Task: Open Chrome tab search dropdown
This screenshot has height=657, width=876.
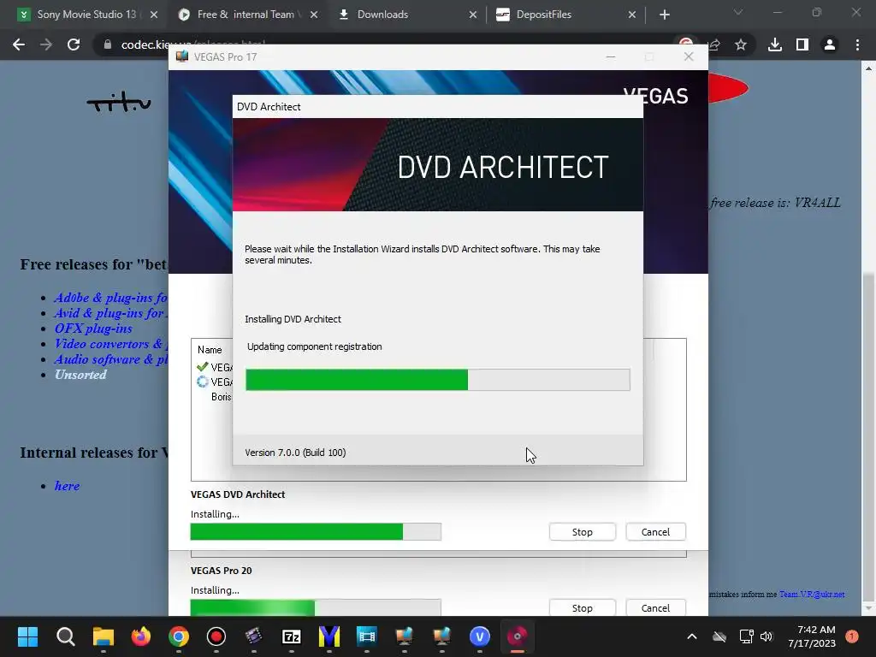Action: [738, 12]
